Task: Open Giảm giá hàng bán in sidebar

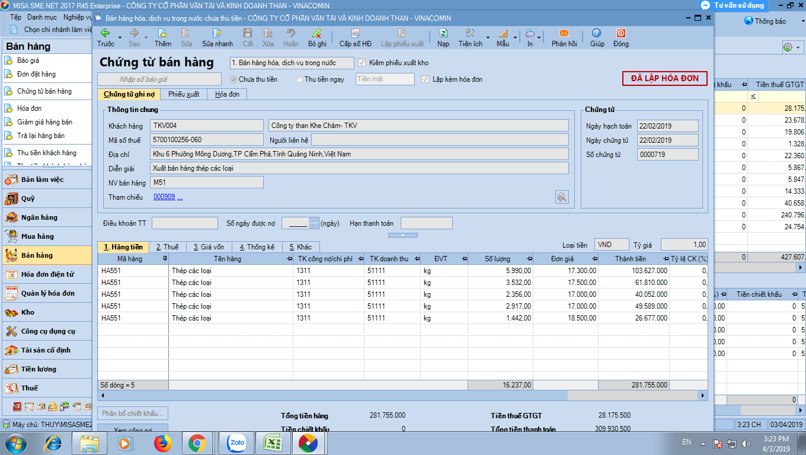Action: pos(45,122)
